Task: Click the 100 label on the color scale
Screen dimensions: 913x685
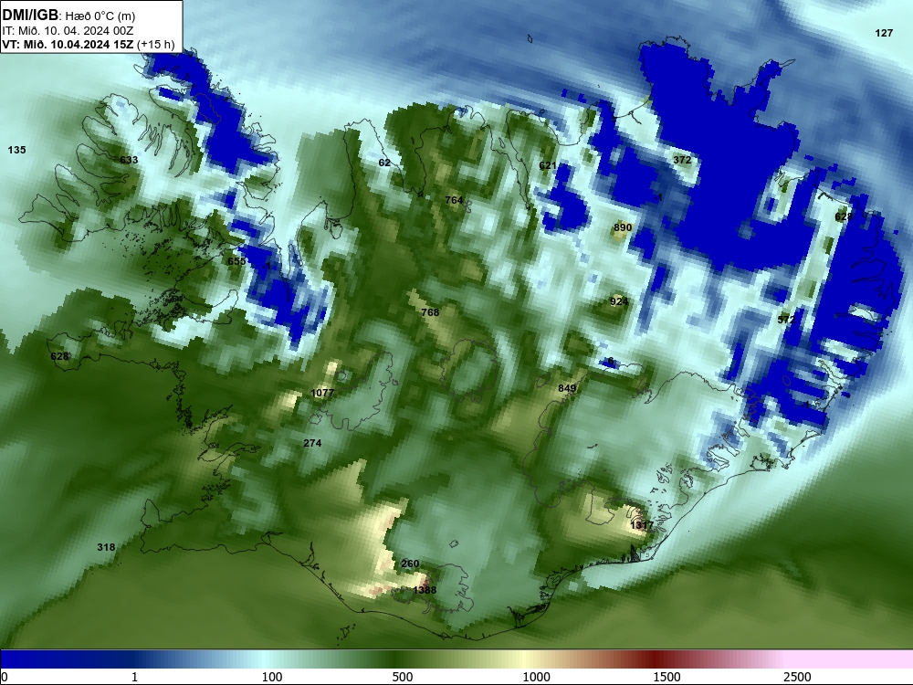Action: click(x=272, y=677)
